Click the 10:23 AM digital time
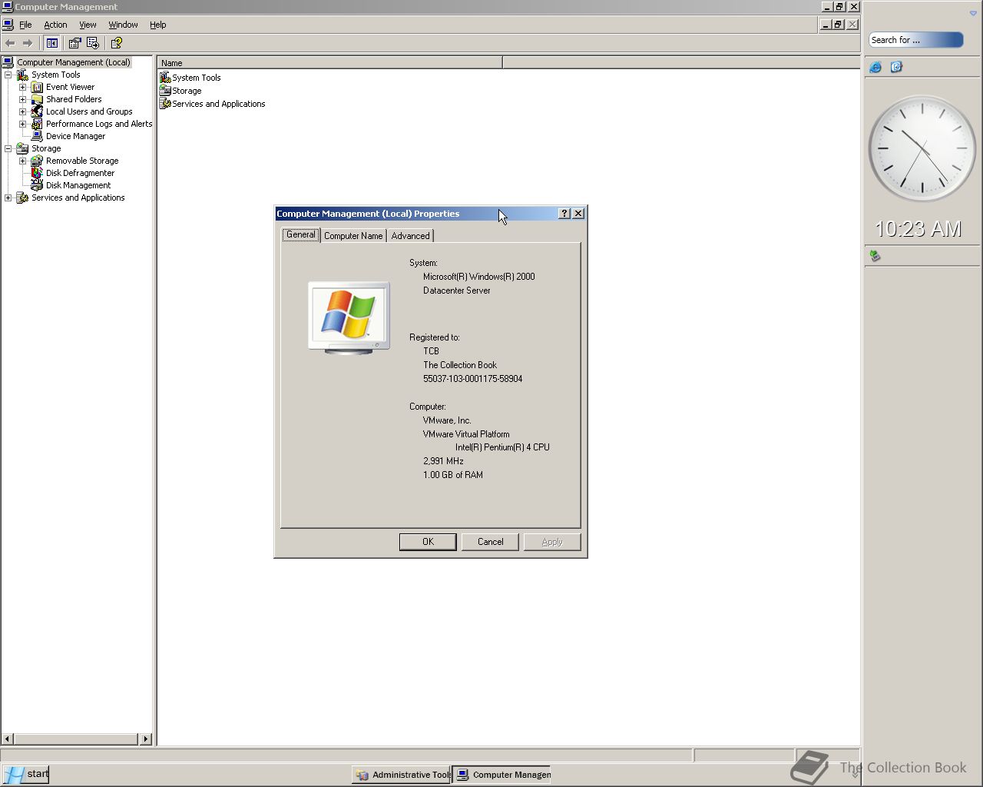 coord(918,229)
